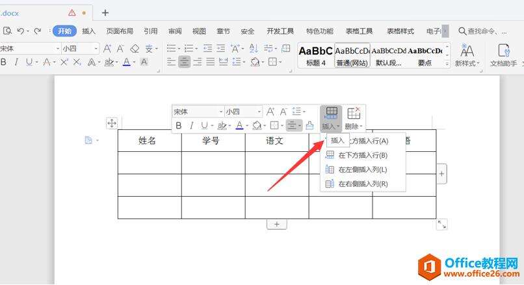
Task: Add a row with the bottom plus button
Action: click(x=277, y=224)
